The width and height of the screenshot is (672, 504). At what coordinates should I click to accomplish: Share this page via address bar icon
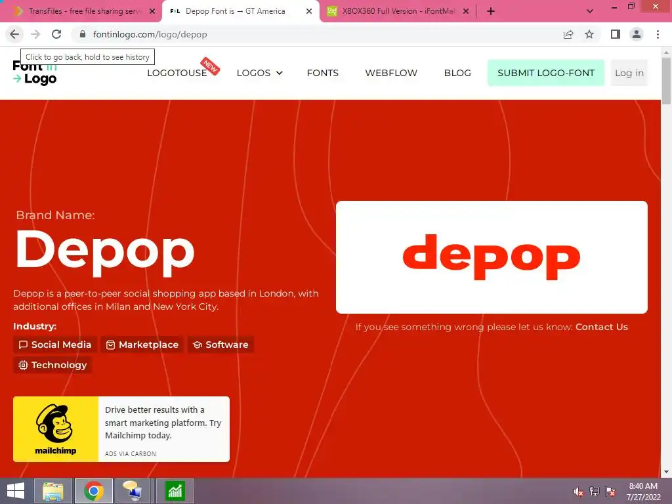coord(568,34)
